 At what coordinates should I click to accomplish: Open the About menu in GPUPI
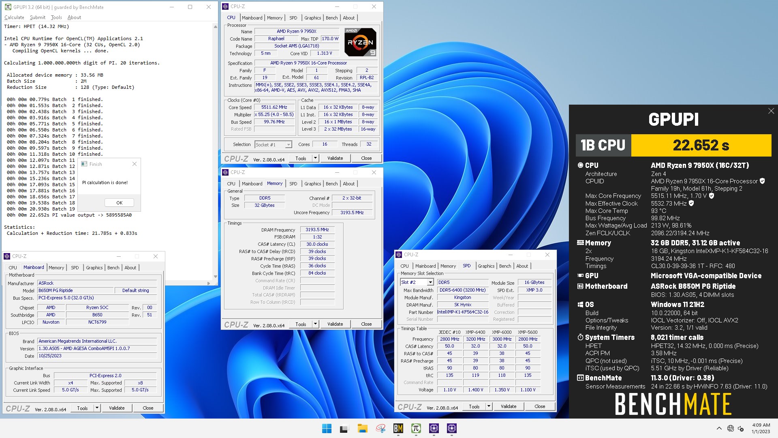(74, 17)
